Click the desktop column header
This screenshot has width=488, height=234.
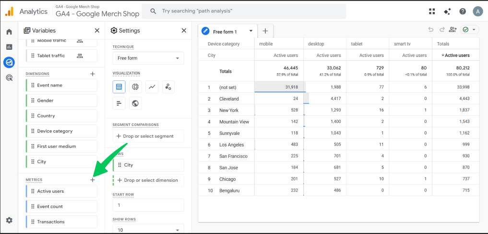(x=316, y=44)
